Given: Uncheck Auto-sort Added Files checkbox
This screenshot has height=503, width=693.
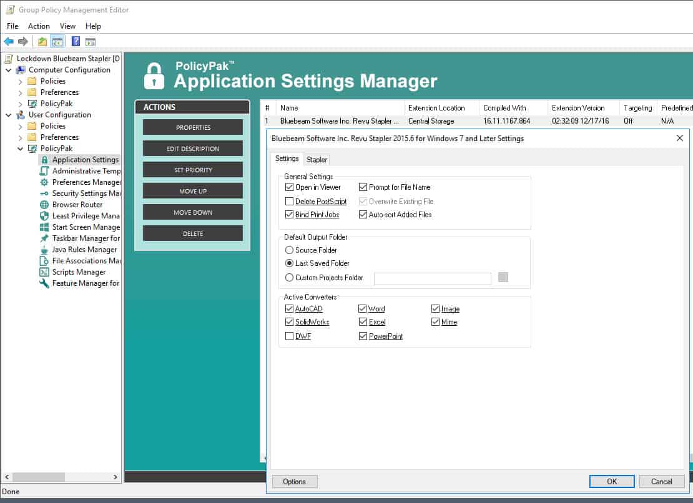Looking at the screenshot, I should [x=363, y=215].
